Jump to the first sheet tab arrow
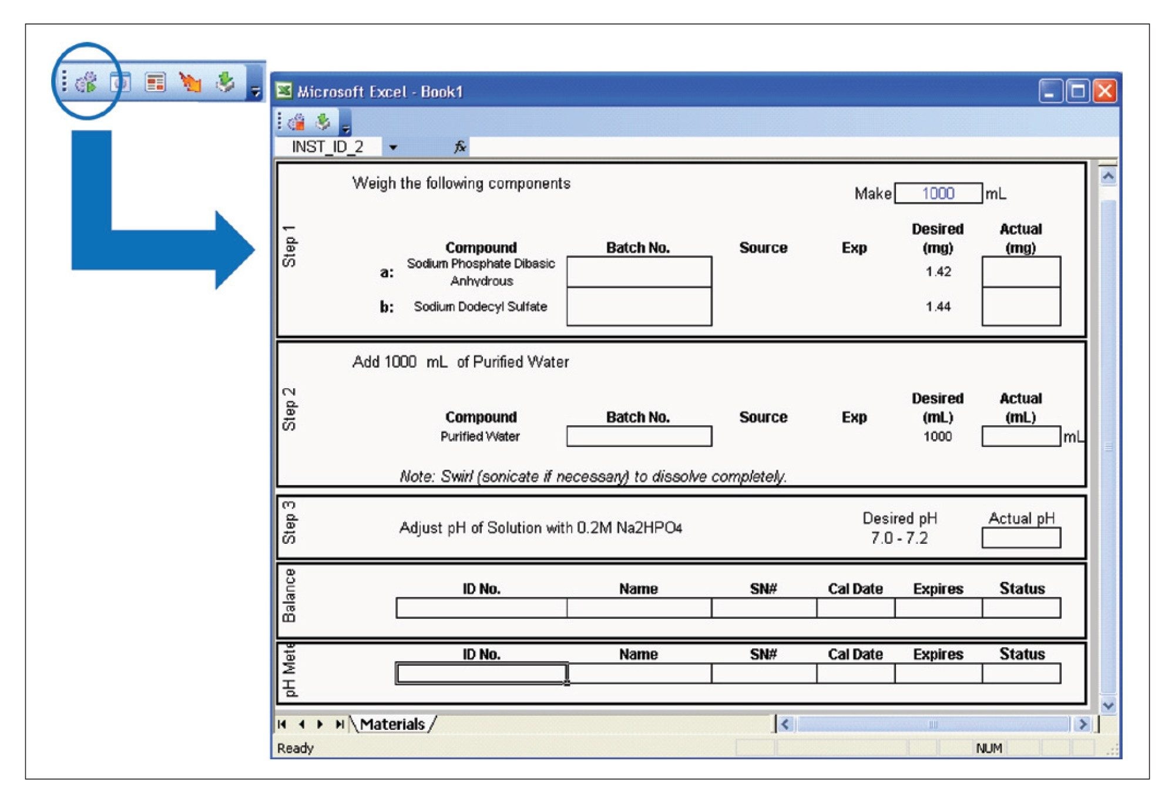1175x808 pixels. tap(283, 724)
